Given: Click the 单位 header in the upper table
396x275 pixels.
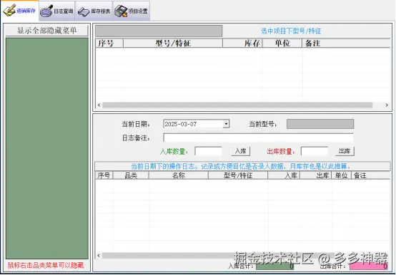Looking at the screenshot, I should [282, 43].
